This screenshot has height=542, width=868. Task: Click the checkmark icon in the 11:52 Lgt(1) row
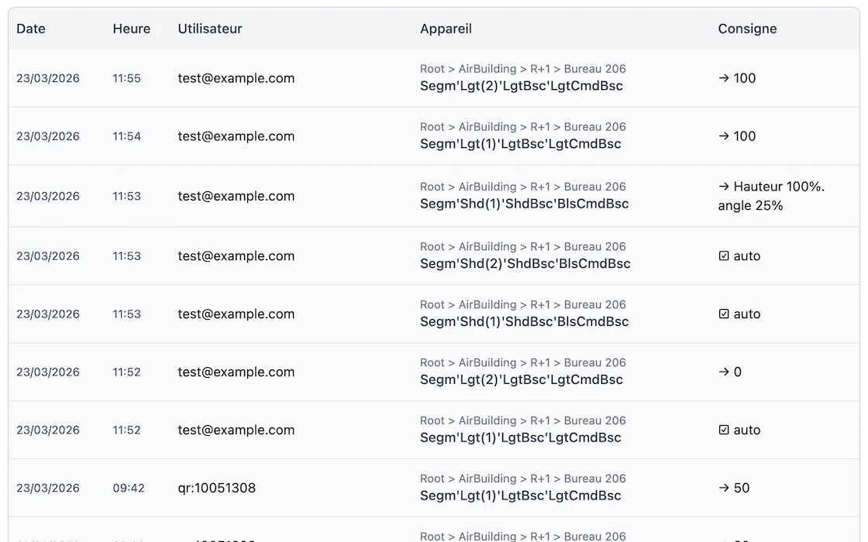(724, 431)
